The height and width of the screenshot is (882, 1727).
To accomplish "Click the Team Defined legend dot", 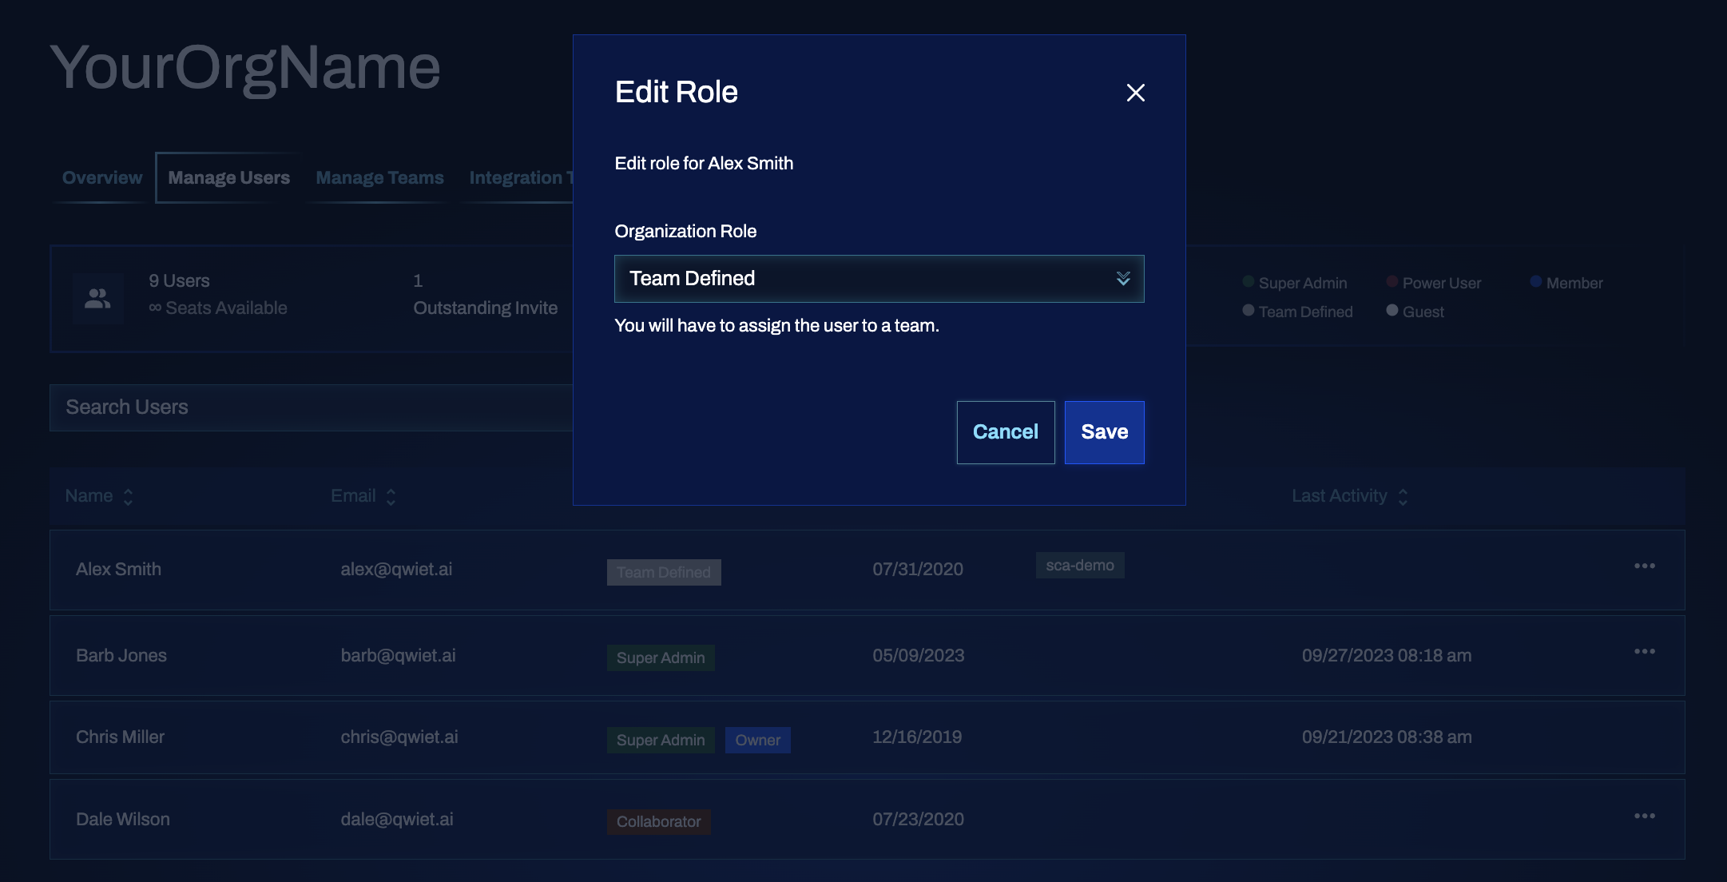I will 1249,310.
